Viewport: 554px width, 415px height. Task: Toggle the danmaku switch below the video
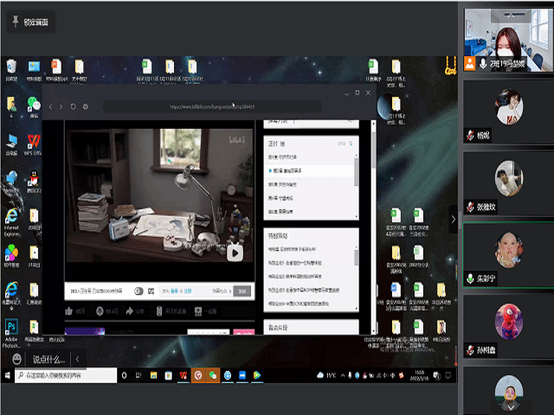pyautogui.click(x=138, y=291)
